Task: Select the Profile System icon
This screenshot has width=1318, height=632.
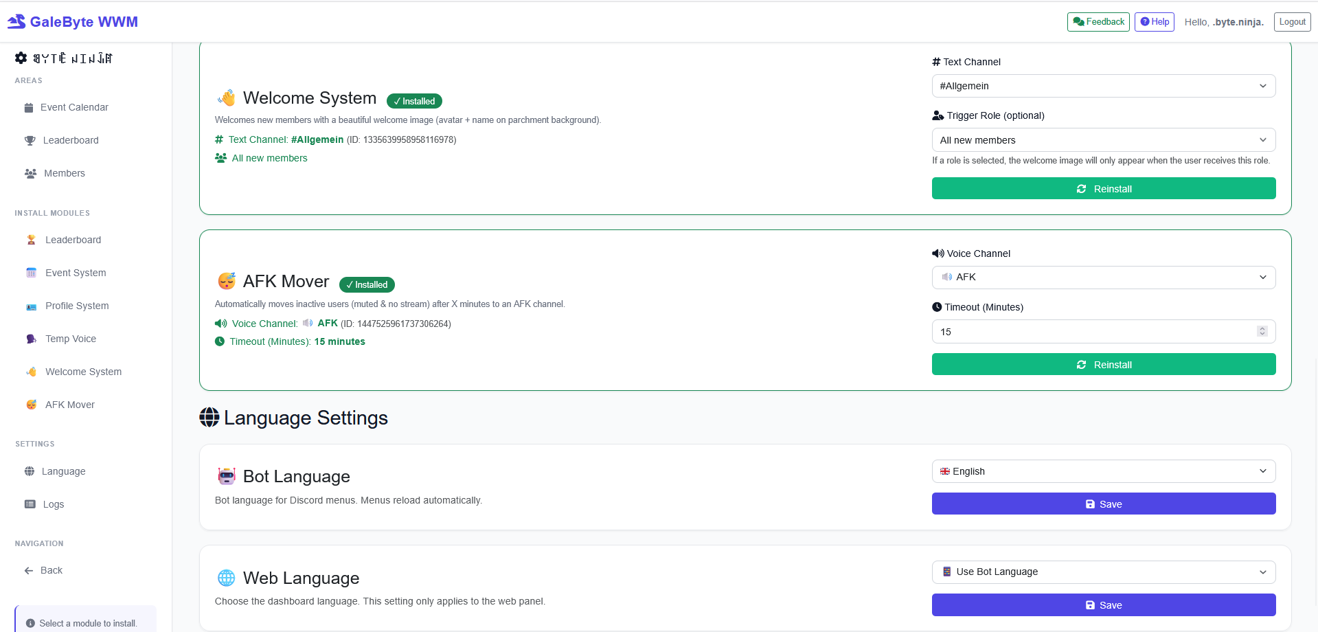Action: [31, 305]
